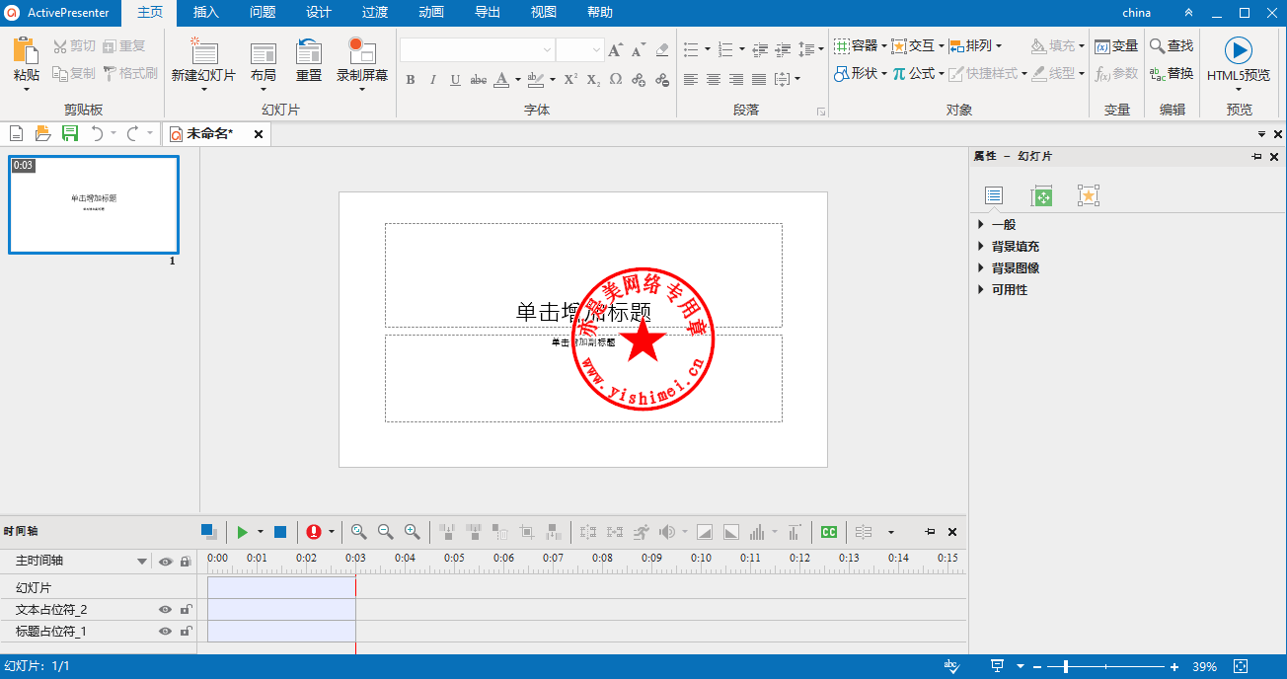Switch to the 导出 ribbon tab
This screenshot has width=1287, height=679.
click(x=488, y=13)
